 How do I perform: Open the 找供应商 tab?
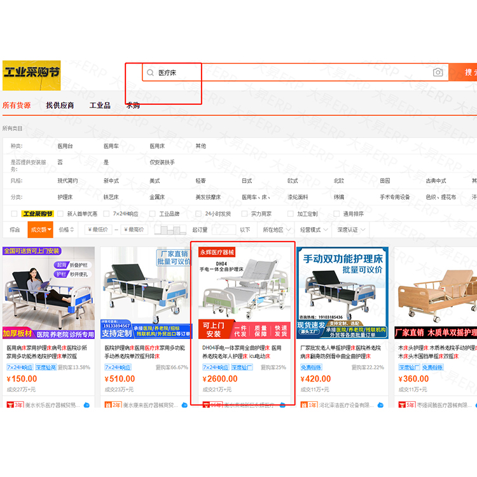tap(60, 105)
